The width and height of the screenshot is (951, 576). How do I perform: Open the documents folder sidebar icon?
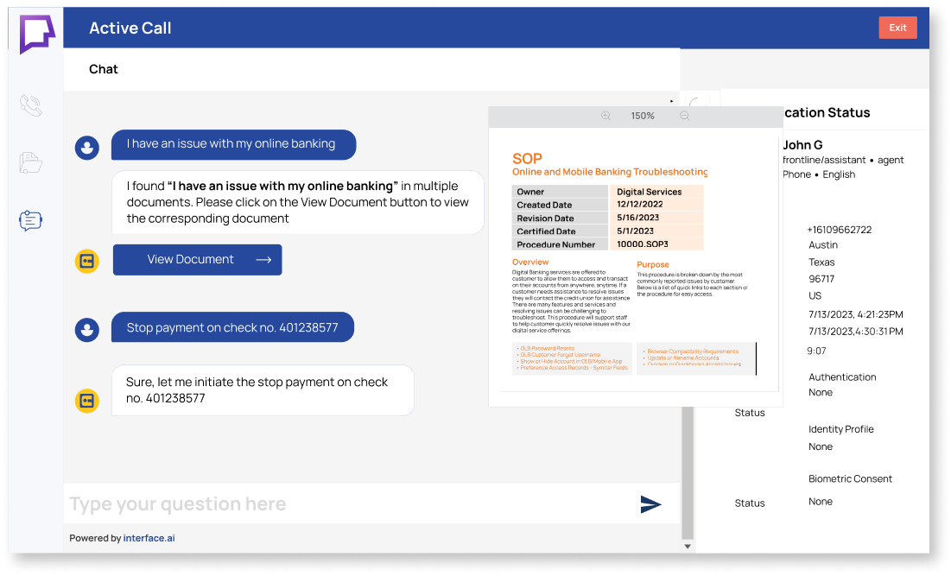click(x=31, y=161)
